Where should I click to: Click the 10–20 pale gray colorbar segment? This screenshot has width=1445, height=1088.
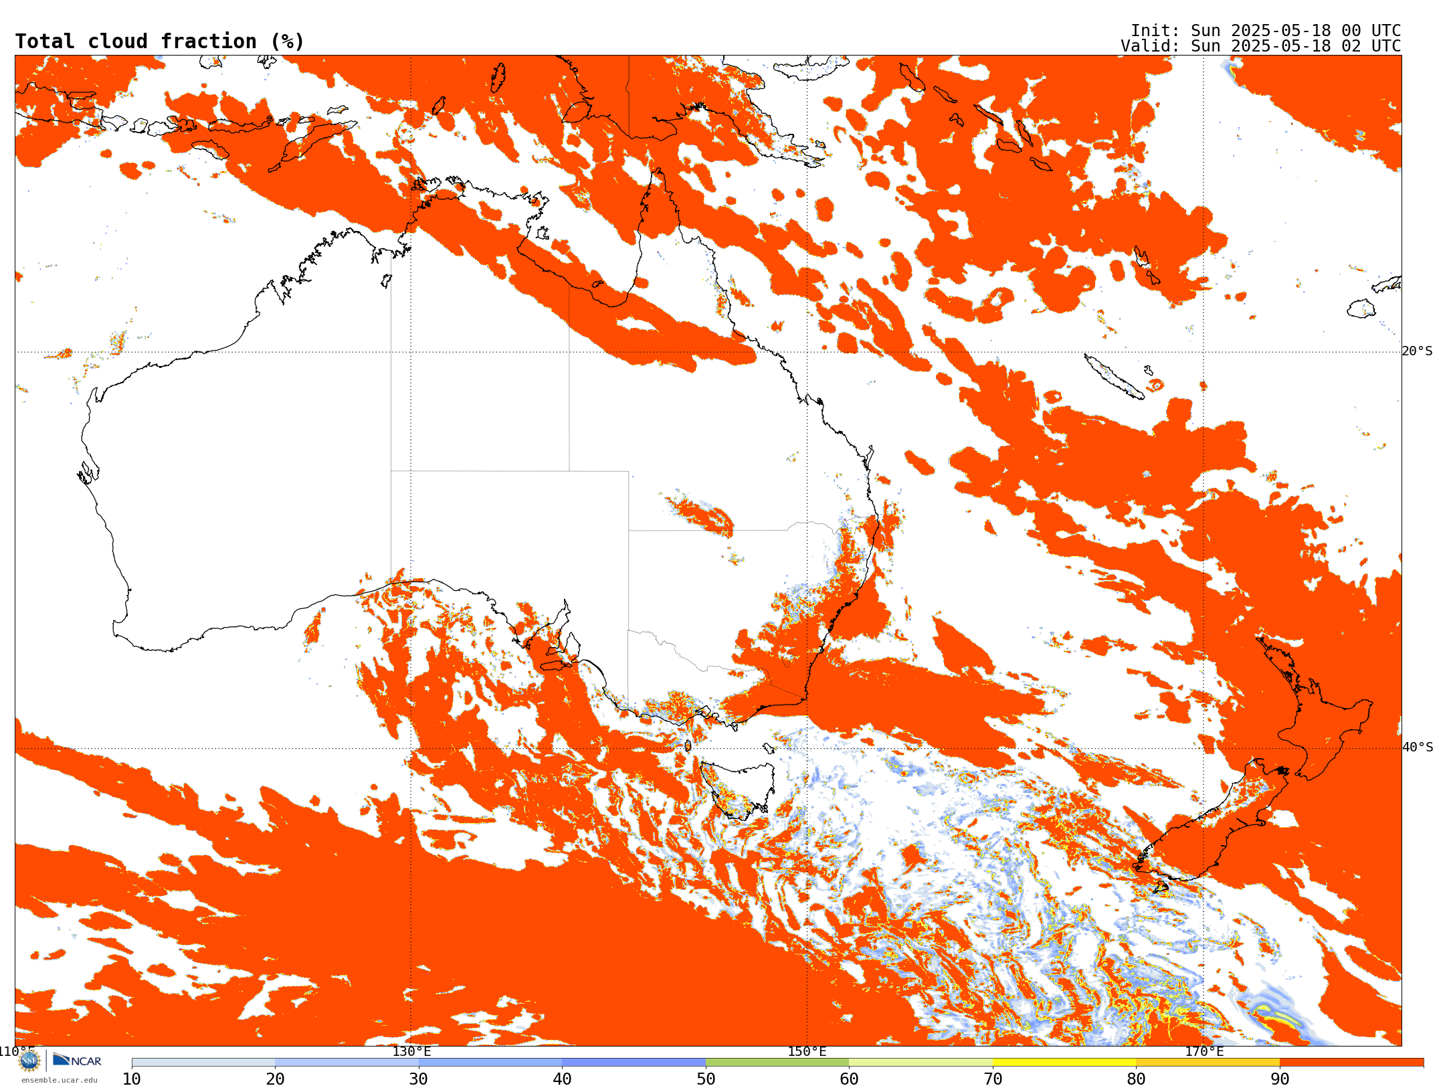click(203, 1063)
